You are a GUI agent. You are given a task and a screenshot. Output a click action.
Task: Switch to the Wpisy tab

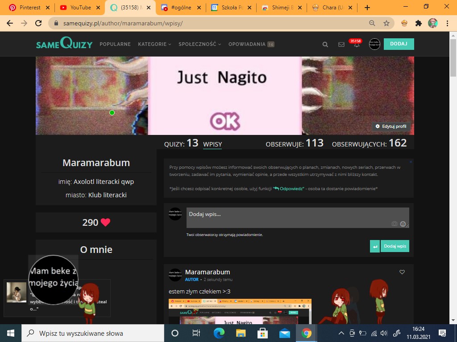212,144
